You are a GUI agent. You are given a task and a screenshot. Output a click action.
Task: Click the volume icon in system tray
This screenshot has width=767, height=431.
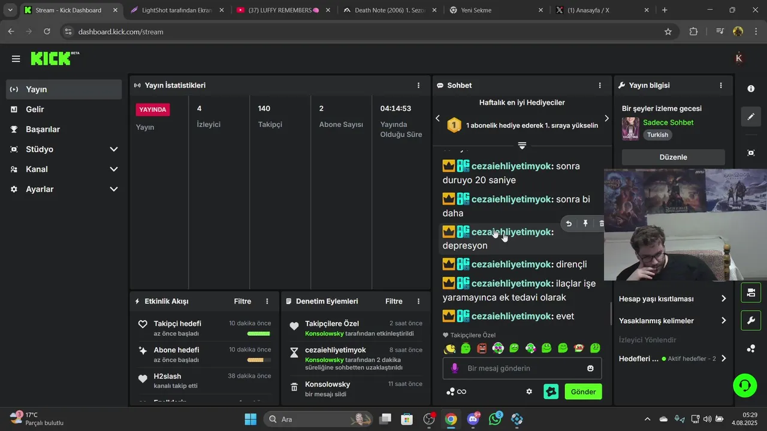(707, 419)
